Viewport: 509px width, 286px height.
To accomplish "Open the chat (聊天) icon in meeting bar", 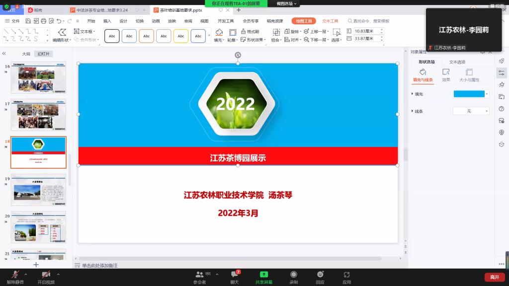I will coord(235,275).
